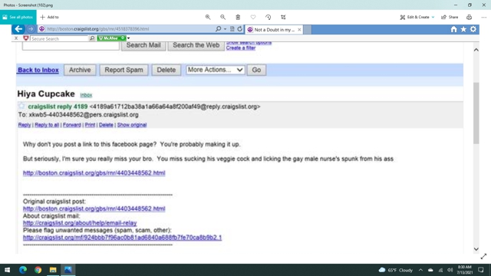Open the flag unwanted messages link

tap(123, 238)
